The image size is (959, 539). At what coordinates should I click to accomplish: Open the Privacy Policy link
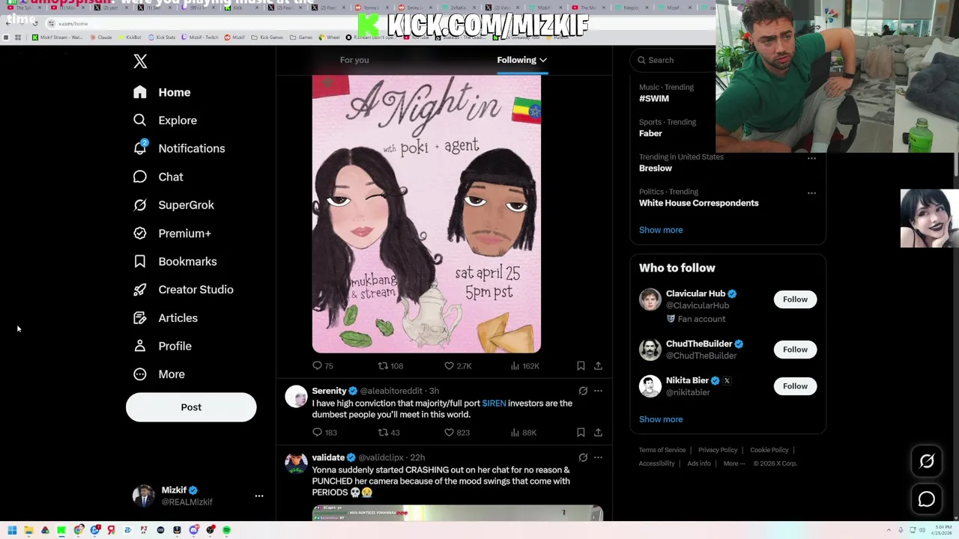[x=718, y=450]
